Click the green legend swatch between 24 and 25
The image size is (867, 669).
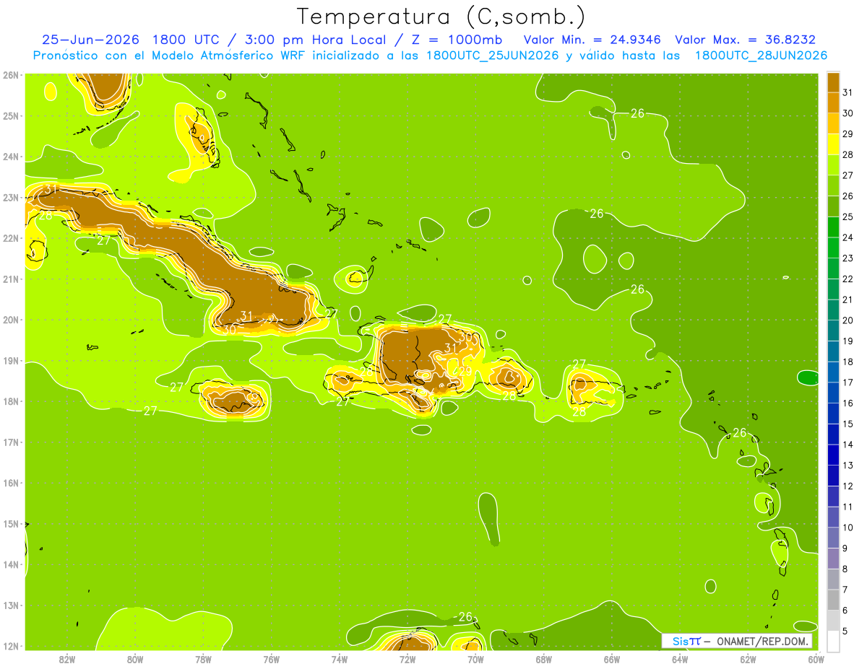click(x=834, y=227)
